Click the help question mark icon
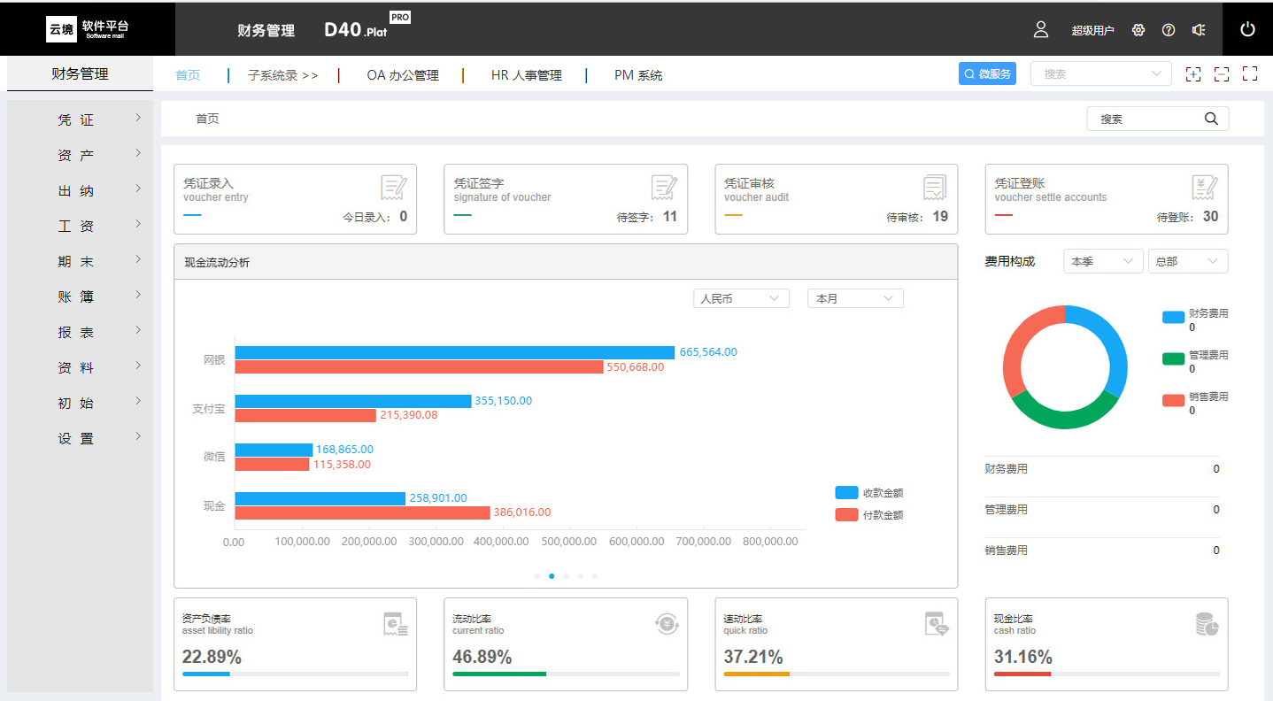Viewport: 1273px width, 701px height. coord(1169,30)
